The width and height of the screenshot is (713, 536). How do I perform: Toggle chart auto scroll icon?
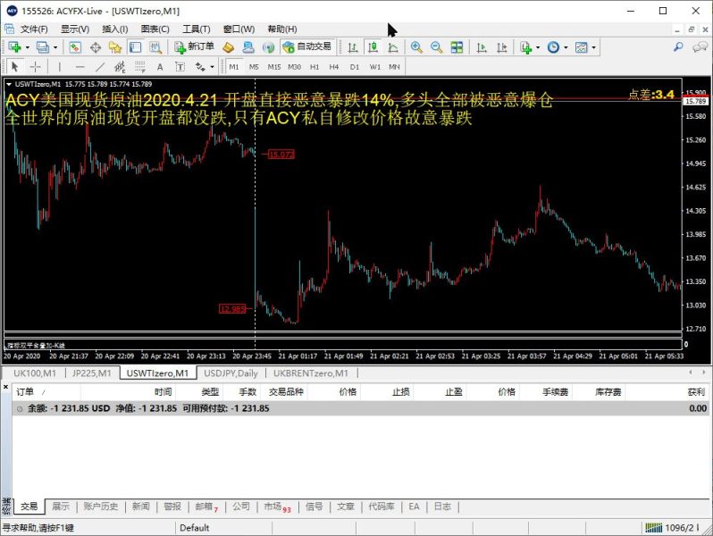[x=481, y=46]
